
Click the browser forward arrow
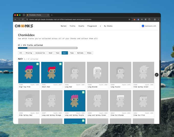(x=19, y=19)
